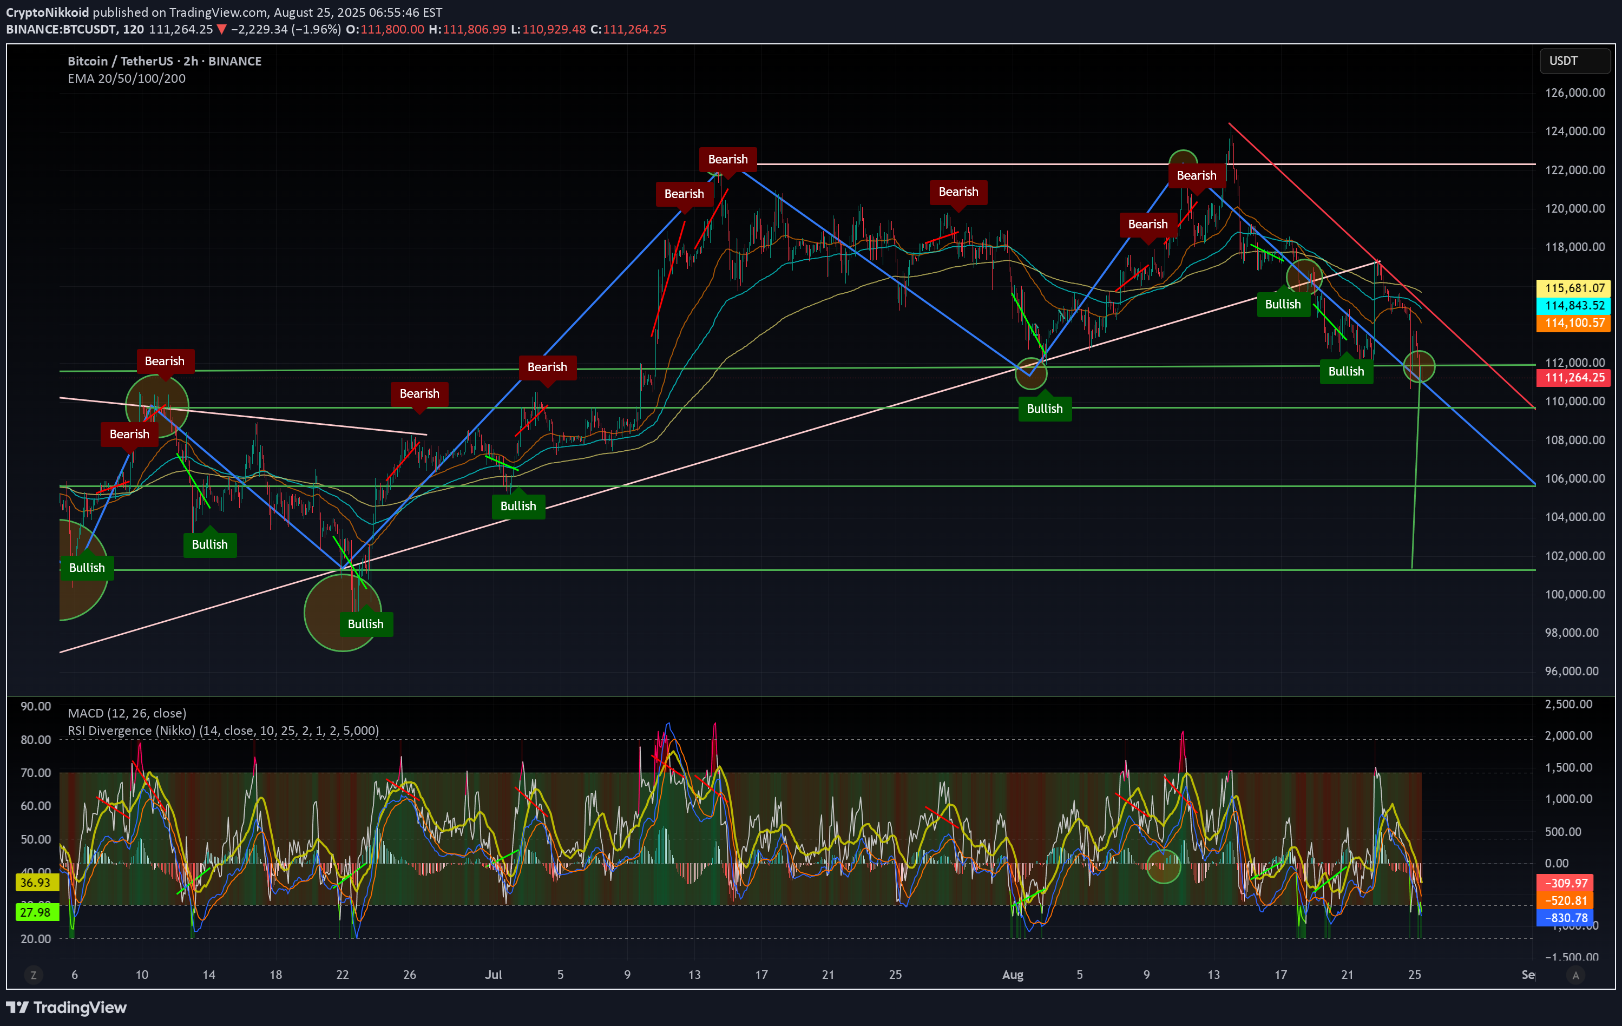This screenshot has height=1026, width=1622.
Task: Select the RSI Divergence (Nikko) indicator legend
Action: click(223, 730)
